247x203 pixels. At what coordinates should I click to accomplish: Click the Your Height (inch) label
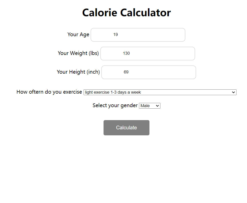pos(78,72)
